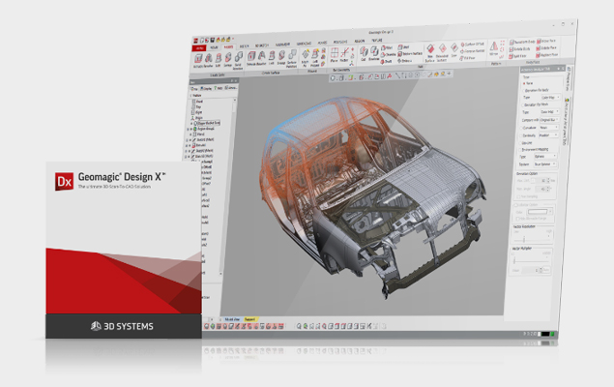Click Extrude in the Create Solid group
The image size is (614, 387).
pyautogui.click(x=198, y=61)
